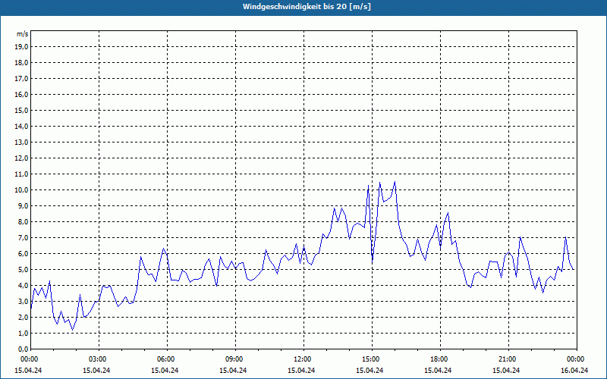Click the '16.04.24' date label

[574, 370]
